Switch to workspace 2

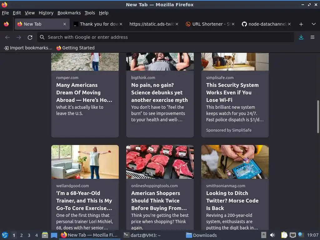pyautogui.click(x=22, y=235)
